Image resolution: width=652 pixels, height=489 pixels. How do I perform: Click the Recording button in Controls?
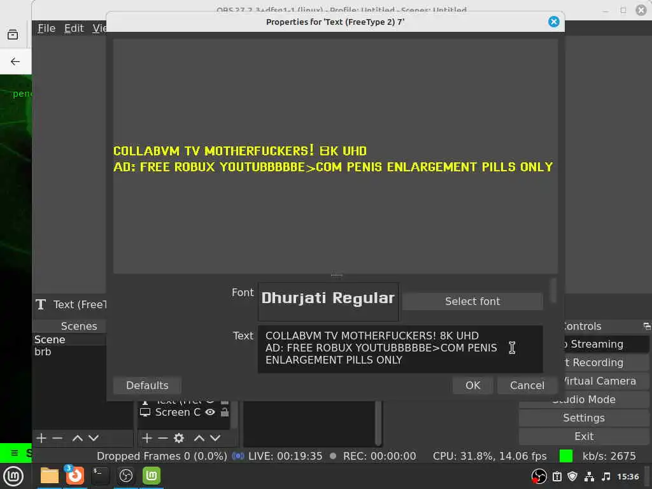pyautogui.click(x=606, y=362)
